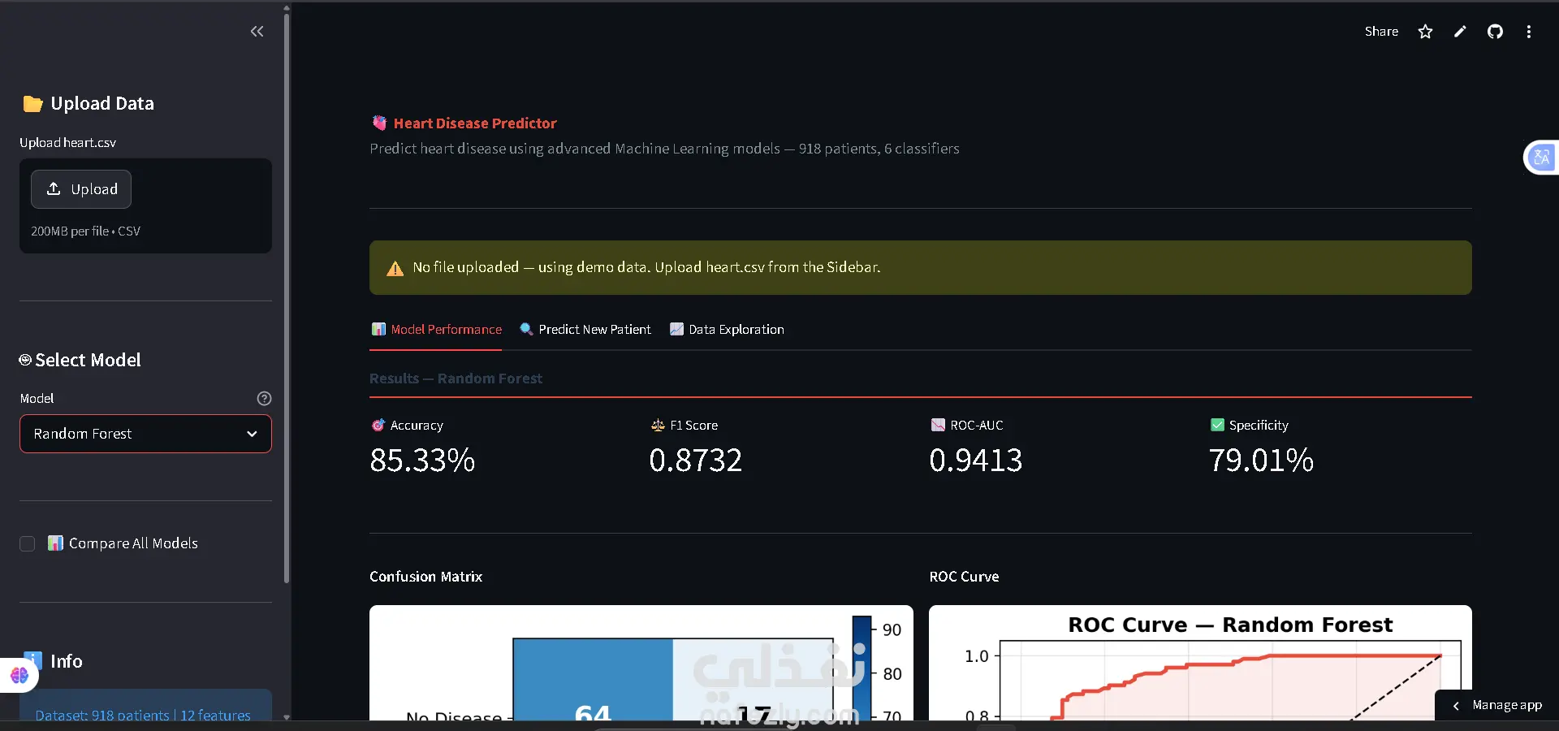The height and width of the screenshot is (731, 1559).
Task: Click the warning triangle icon
Action: pos(395,268)
